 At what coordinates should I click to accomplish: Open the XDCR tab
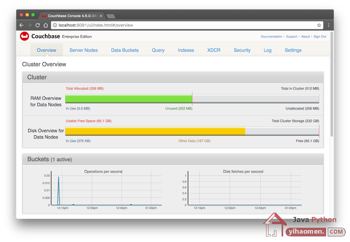tap(214, 50)
